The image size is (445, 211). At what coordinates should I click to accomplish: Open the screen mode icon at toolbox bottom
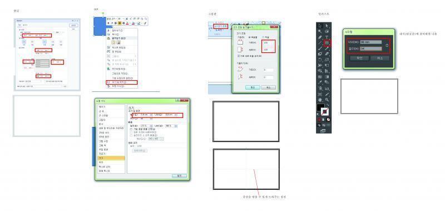pyautogui.click(x=323, y=131)
